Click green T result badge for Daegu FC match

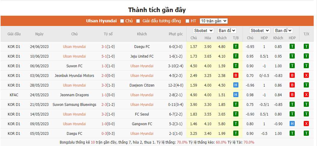click(236, 46)
